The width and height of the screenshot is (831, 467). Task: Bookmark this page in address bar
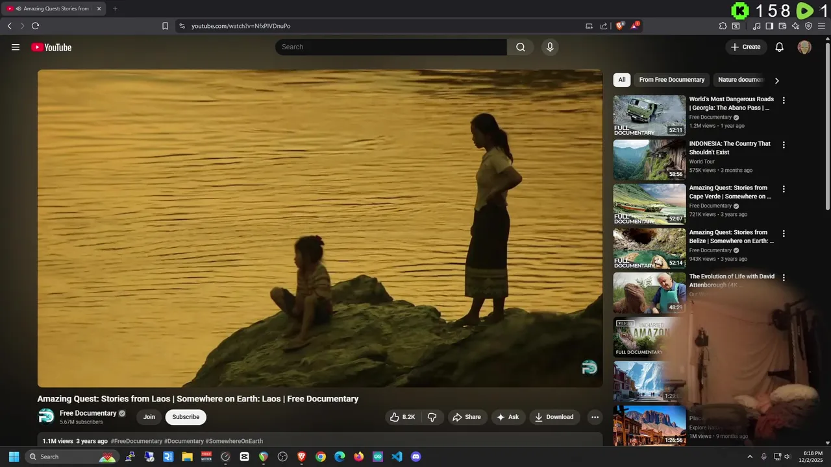point(165,26)
